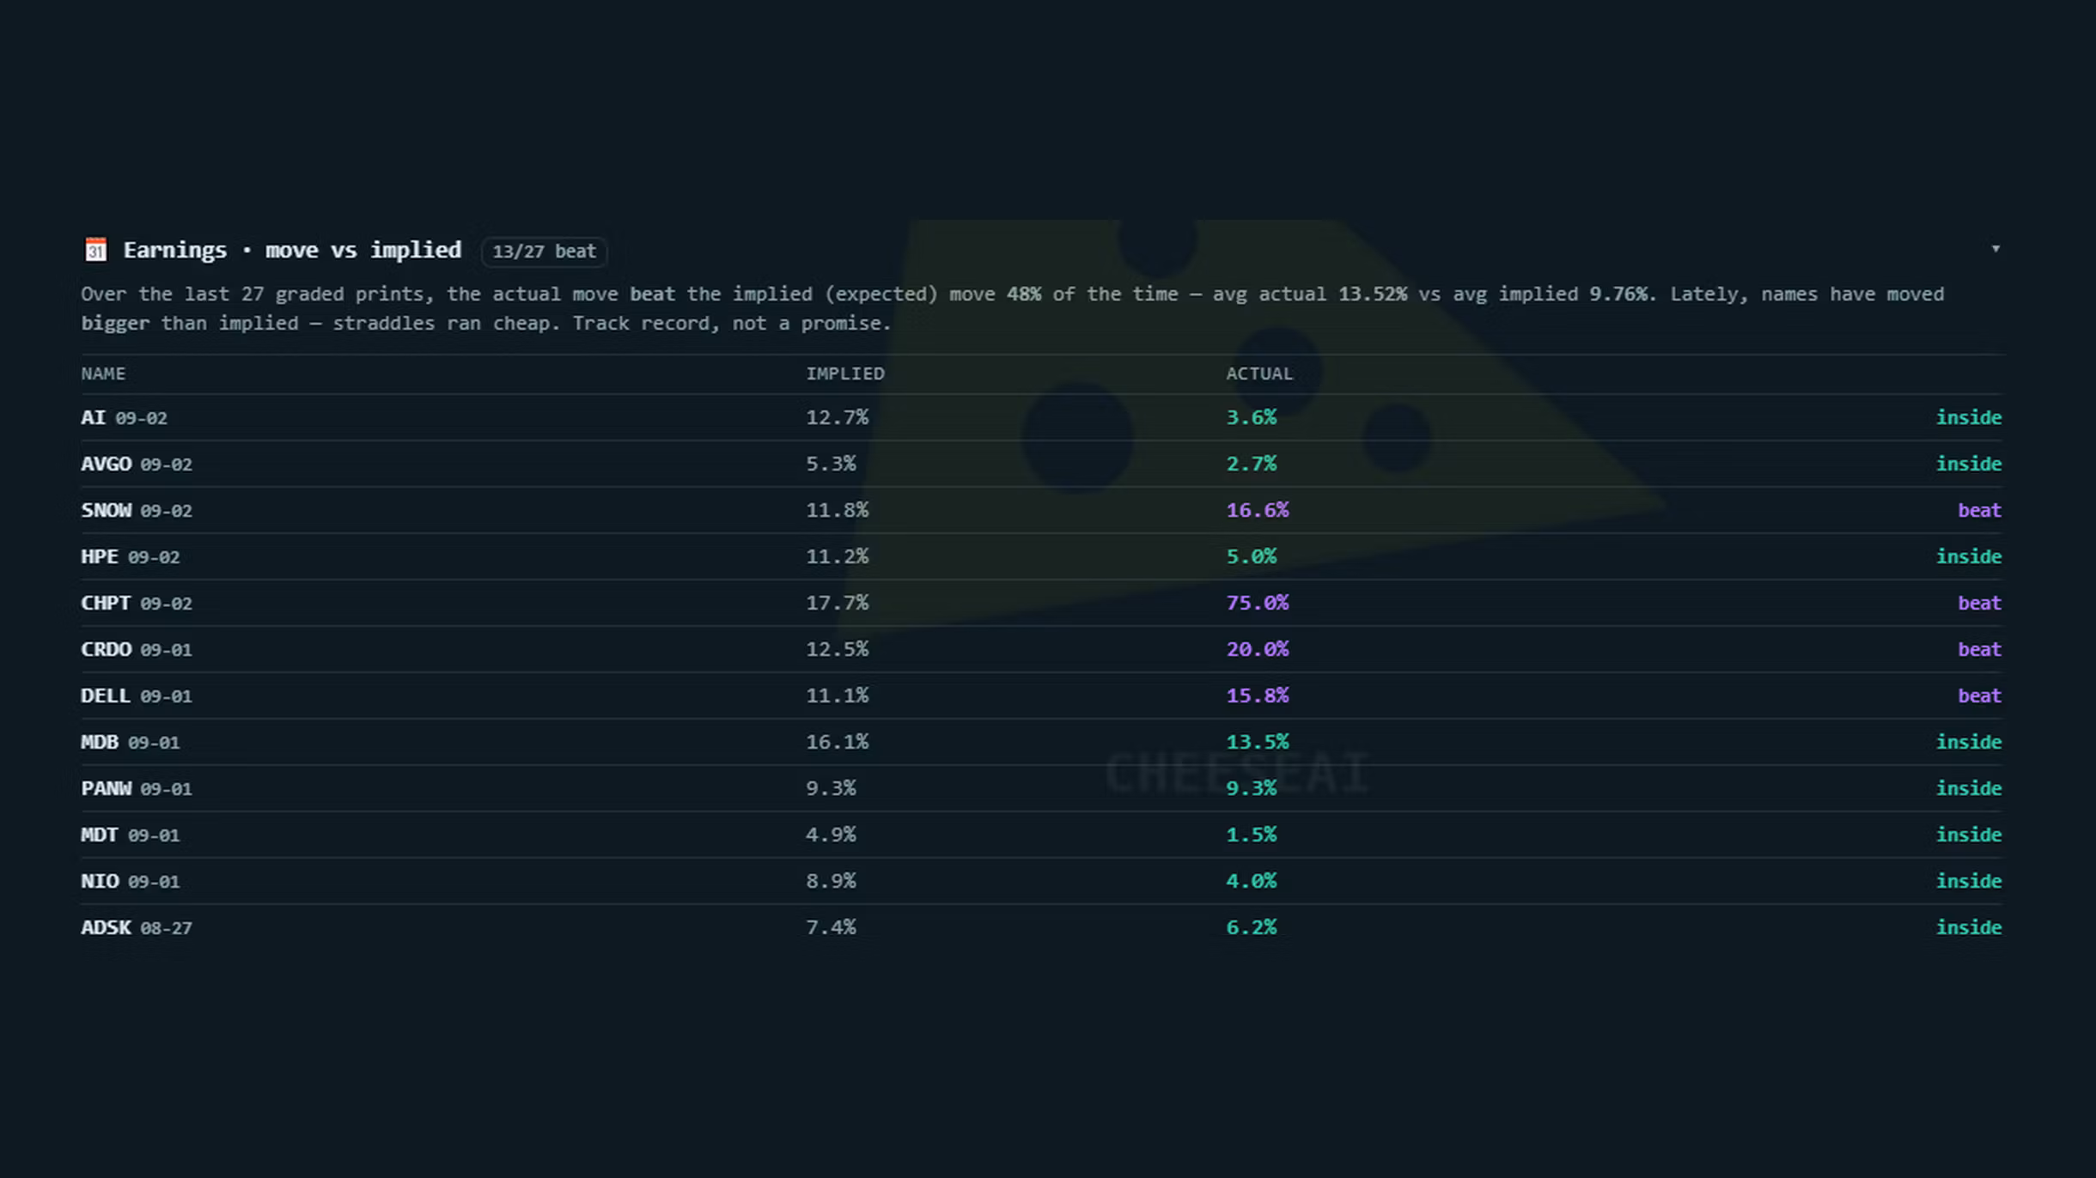Click the CHPT 09-02 ticker name
Image resolution: width=2096 pixels, height=1178 pixels.
click(x=137, y=604)
